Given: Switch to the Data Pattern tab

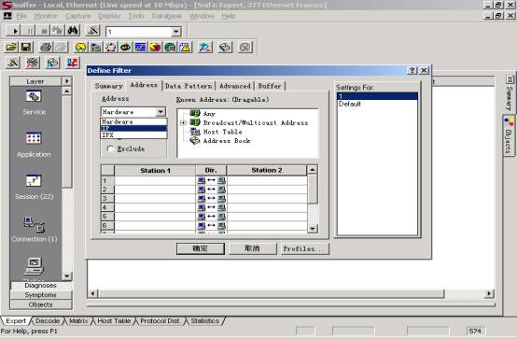Looking at the screenshot, I should point(189,86).
